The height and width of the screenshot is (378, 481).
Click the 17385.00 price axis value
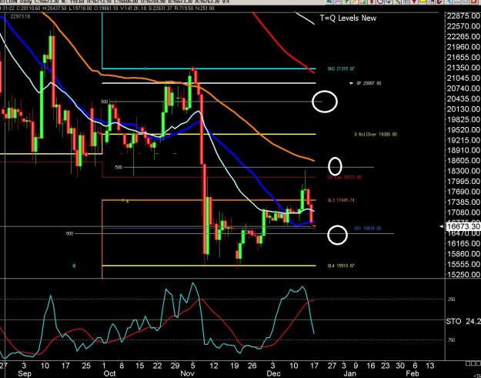(464, 202)
